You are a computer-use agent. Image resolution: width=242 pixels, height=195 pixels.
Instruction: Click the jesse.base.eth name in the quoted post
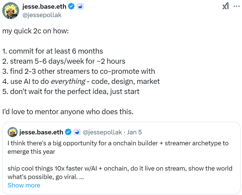click(x=42, y=132)
